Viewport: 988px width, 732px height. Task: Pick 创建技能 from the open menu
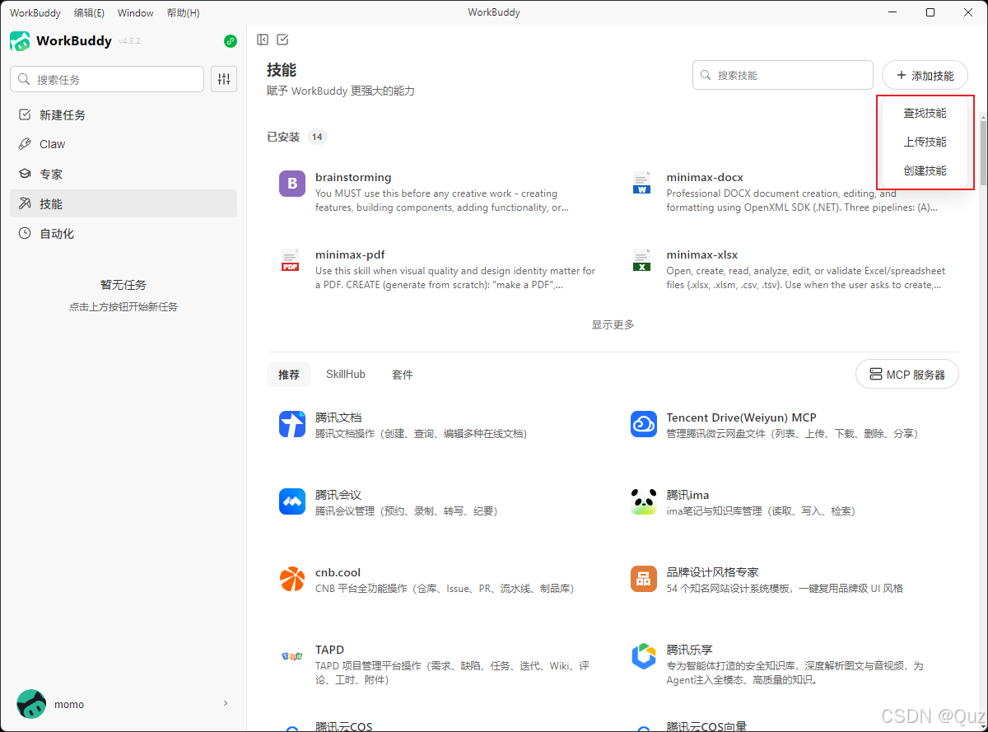tap(925, 170)
